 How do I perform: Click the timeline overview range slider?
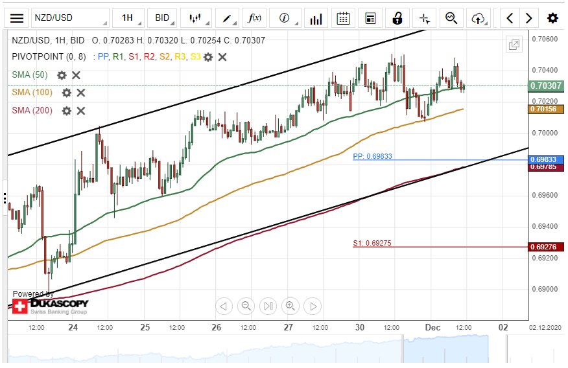(x=445, y=349)
